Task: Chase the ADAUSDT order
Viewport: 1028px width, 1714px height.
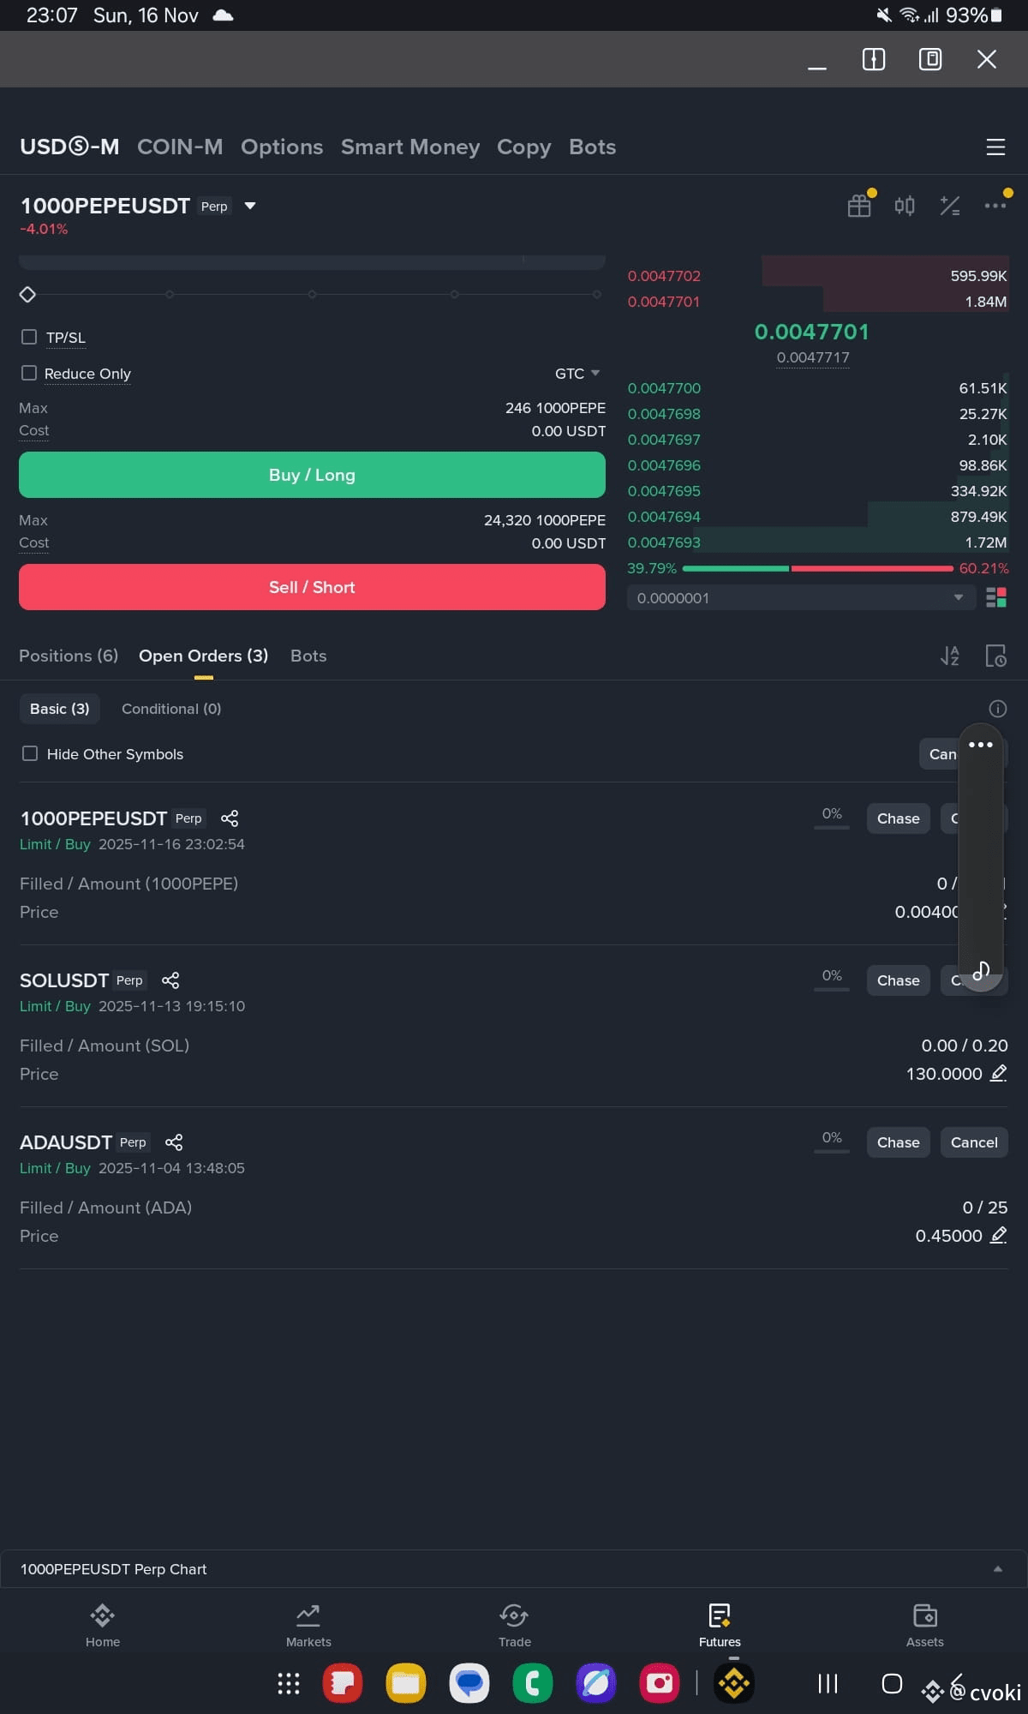Action: point(898,1142)
